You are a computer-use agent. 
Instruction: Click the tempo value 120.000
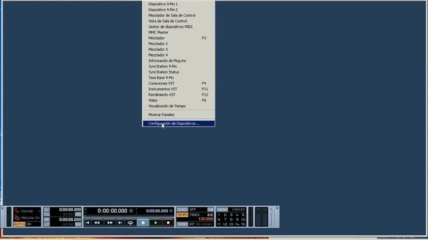point(205,219)
